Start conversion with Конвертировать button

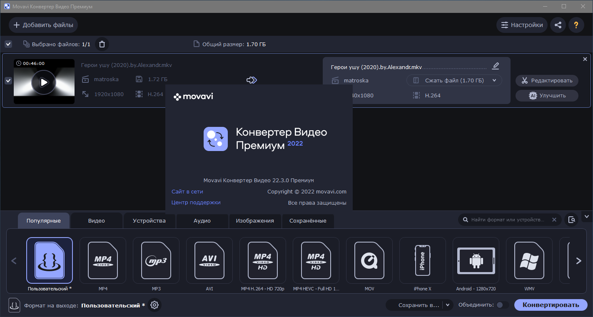551,305
